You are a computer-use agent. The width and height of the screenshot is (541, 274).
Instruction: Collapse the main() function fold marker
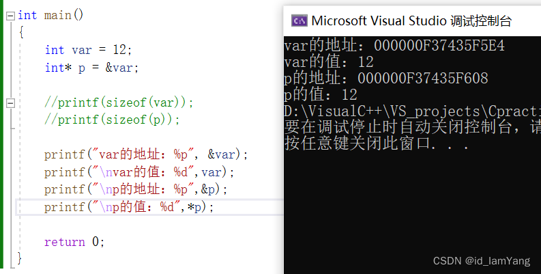coord(11,16)
